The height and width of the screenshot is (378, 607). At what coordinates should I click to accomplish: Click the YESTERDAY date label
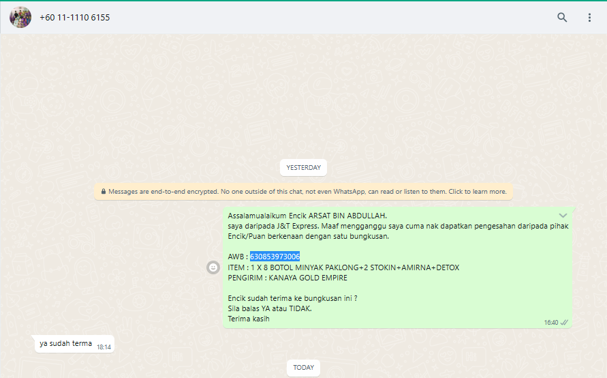(x=303, y=167)
